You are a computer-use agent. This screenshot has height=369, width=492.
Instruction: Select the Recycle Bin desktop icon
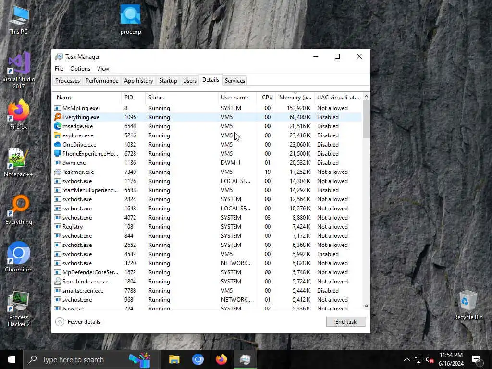pos(468,305)
